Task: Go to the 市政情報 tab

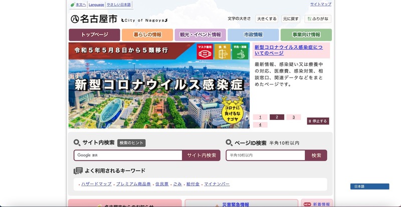Action: pos(253,35)
